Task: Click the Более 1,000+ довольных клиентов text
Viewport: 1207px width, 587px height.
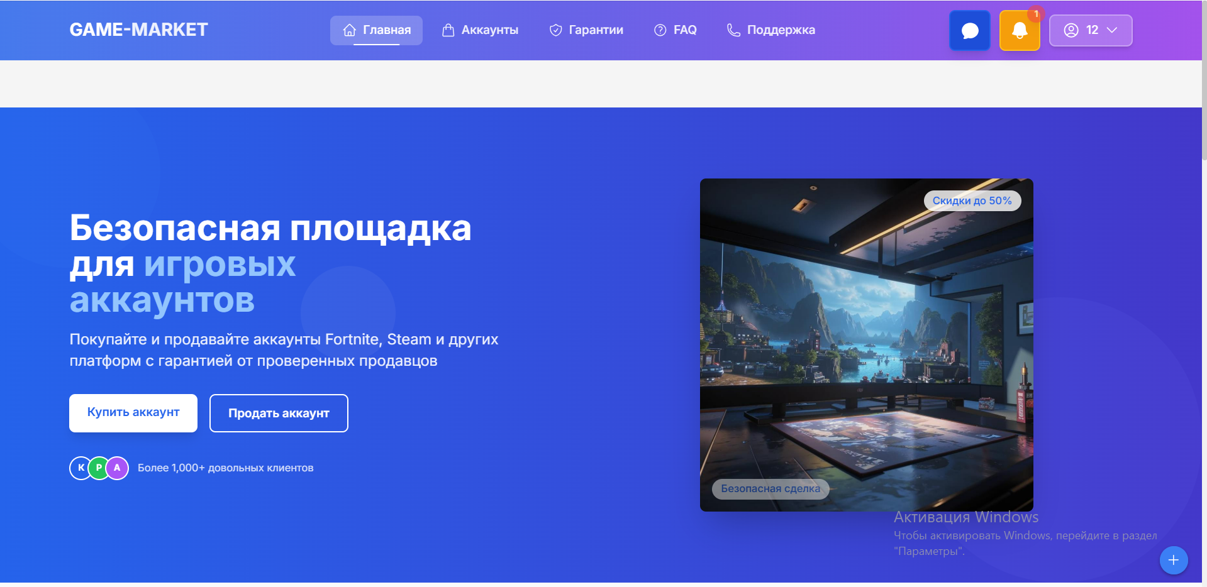Action: click(x=225, y=468)
